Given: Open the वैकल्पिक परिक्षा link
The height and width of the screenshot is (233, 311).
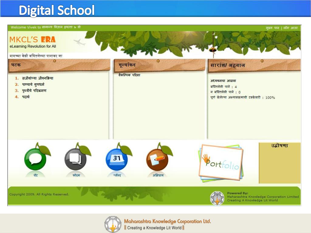Looking at the screenshot, I should pyautogui.click(x=129, y=75).
